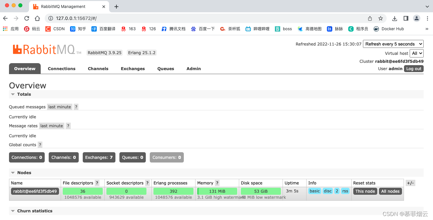
Task: Open the Queued messages help icon
Action: pyautogui.click(x=76, y=107)
